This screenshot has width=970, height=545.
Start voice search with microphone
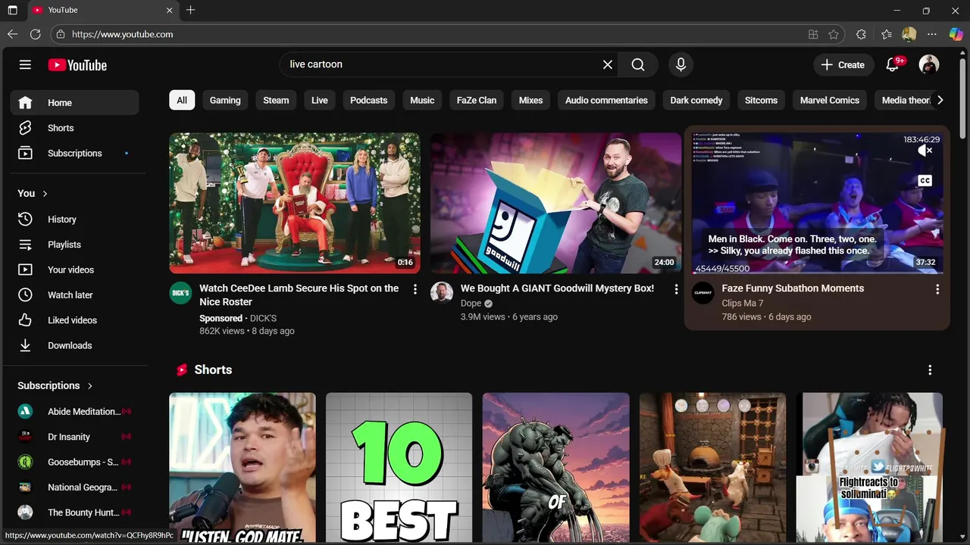(681, 65)
